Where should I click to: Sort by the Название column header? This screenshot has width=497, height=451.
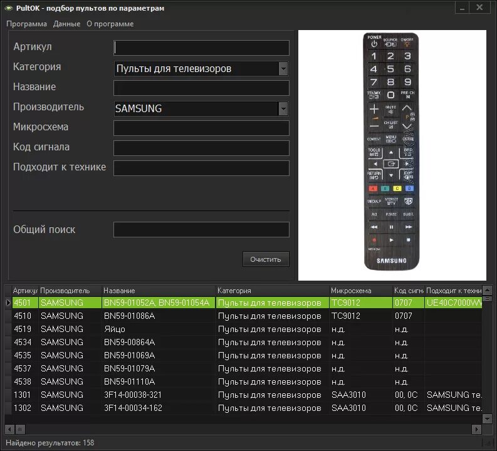[x=158, y=291]
